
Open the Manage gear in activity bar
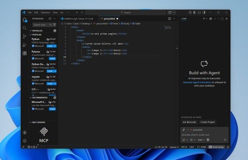24,141
